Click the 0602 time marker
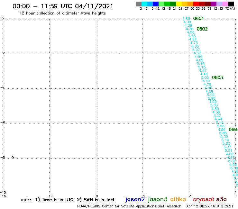 pos(202,29)
